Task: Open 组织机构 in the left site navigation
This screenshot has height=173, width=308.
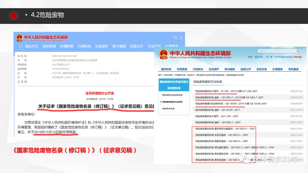Action: tap(49, 46)
